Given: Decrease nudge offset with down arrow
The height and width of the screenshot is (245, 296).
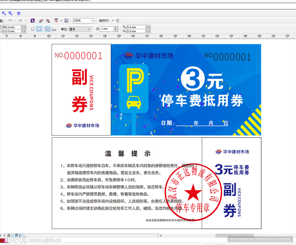Looking at the screenshot, I should pos(116,30).
